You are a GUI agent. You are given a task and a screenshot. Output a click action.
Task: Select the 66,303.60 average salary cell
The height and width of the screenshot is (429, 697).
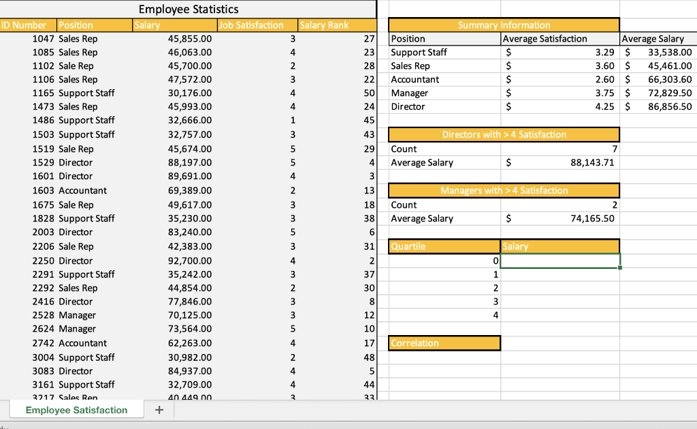pyautogui.click(x=658, y=80)
